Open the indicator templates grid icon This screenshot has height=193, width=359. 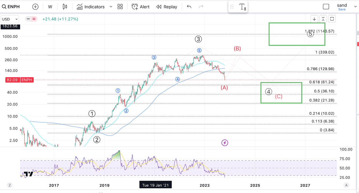point(120,7)
